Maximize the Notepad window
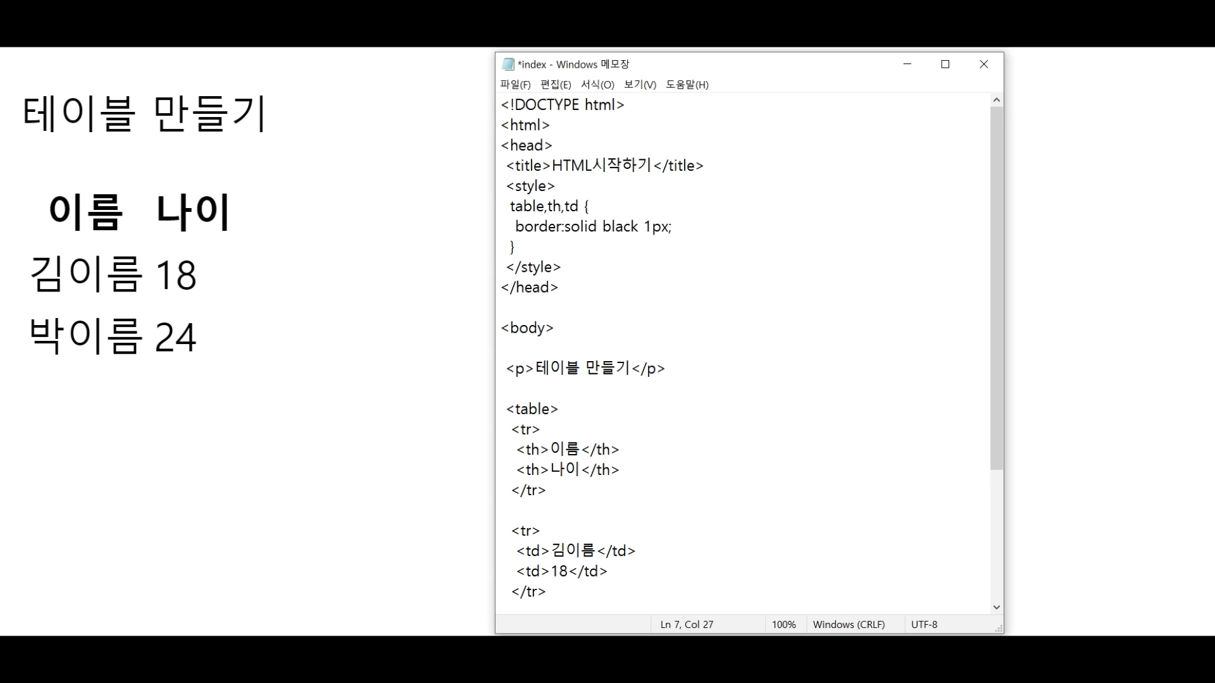Viewport: 1215px width, 683px height. tap(945, 64)
